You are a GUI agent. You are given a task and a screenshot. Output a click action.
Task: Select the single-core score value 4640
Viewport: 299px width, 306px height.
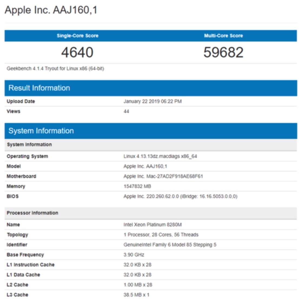pyautogui.click(x=77, y=53)
